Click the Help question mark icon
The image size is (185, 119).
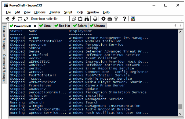124,19
